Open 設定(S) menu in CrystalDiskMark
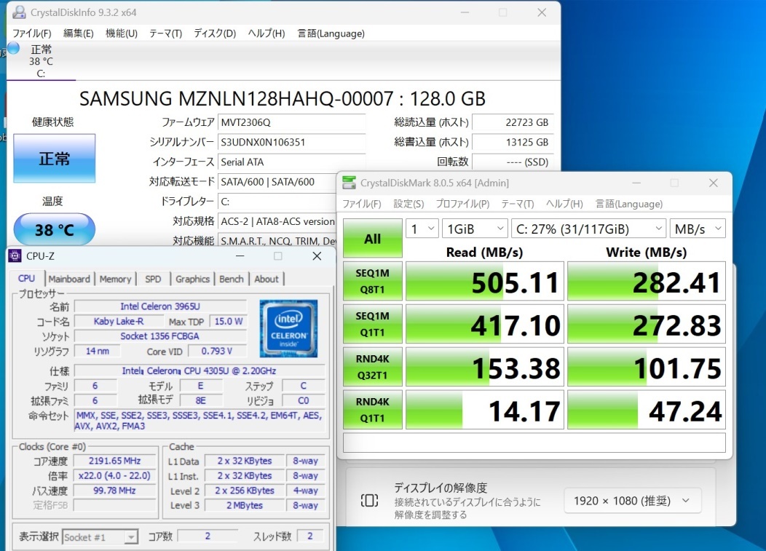 tap(408, 204)
